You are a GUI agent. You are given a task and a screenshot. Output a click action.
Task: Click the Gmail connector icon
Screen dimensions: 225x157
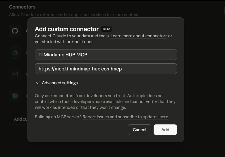pos(15,74)
